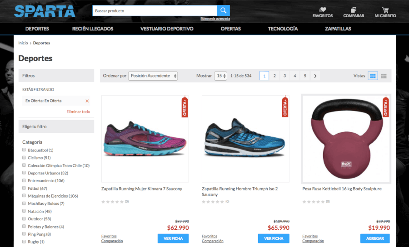Viewport: 409px width, 247px height.
Task: Open Favoritos heart icon in header
Action: pyautogui.click(x=323, y=12)
